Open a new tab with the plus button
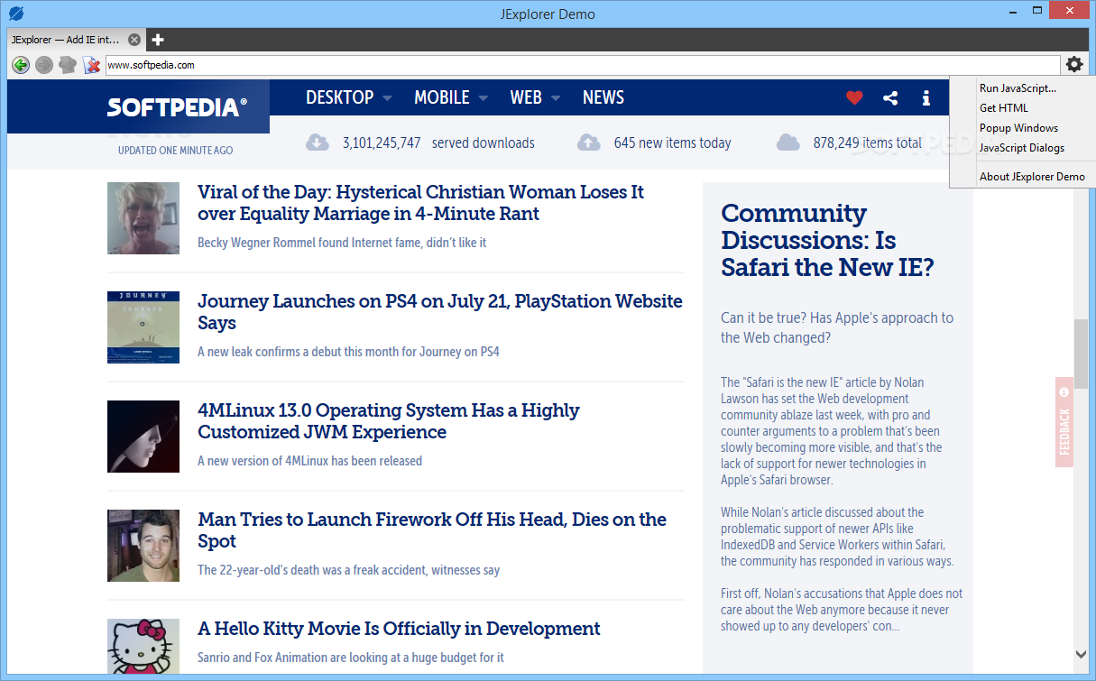This screenshot has width=1096, height=681. pyautogui.click(x=158, y=40)
